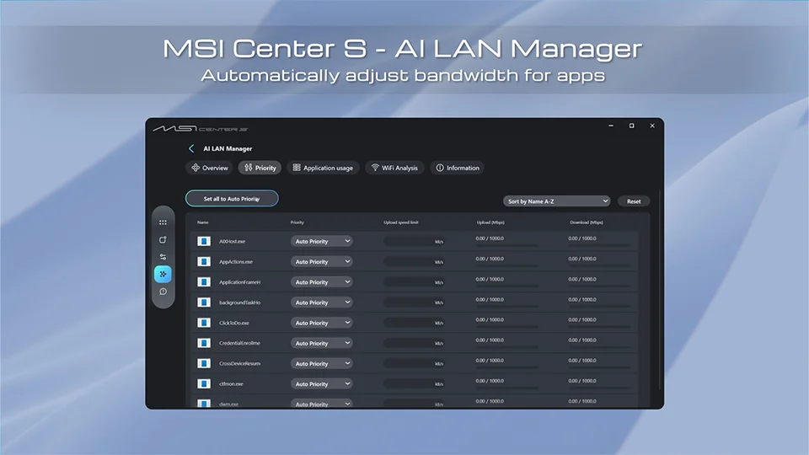Click CrossDeviceResum upload speed limit box
This screenshot has height=455, width=809.
coord(415,364)
